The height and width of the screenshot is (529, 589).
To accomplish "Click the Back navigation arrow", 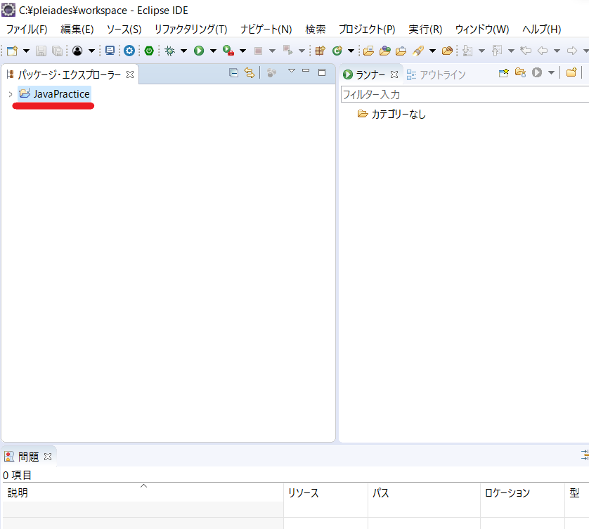I will coord(543,51).
